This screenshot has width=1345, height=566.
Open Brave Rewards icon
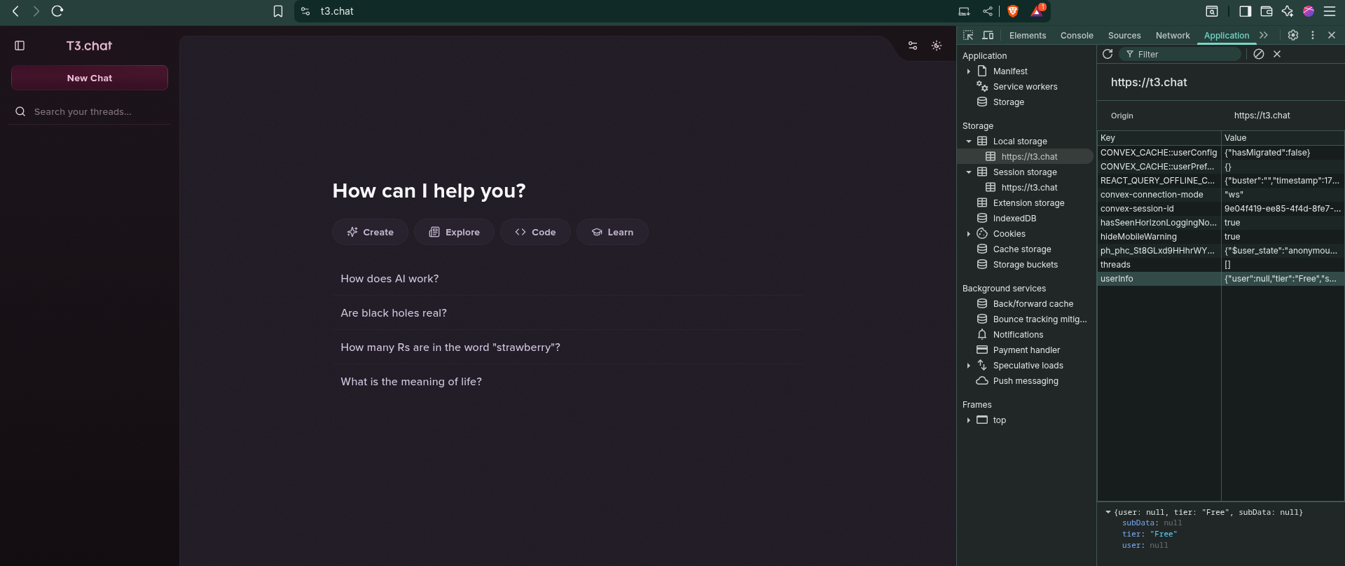click(1037, 11)
